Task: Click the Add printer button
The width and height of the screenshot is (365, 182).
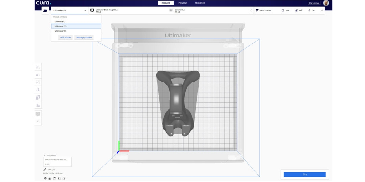Action: [66, 37]
